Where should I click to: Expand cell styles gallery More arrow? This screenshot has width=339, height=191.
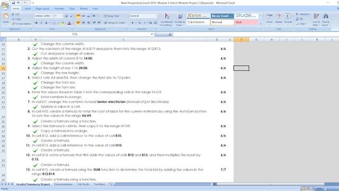point(261,23)
